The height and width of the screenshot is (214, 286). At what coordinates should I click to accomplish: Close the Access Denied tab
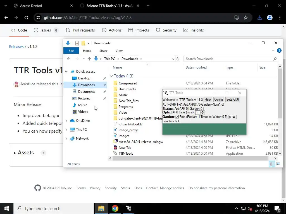pyautogui.click(x=71, y=6)
